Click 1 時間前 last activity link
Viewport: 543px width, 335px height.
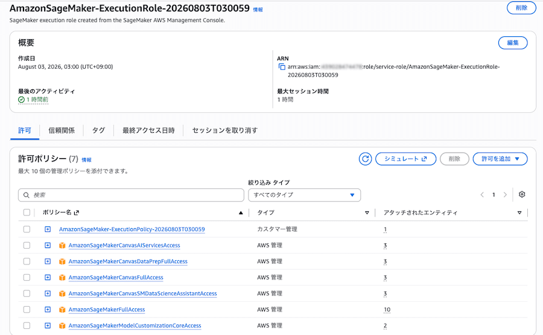[x=37, y=100]
